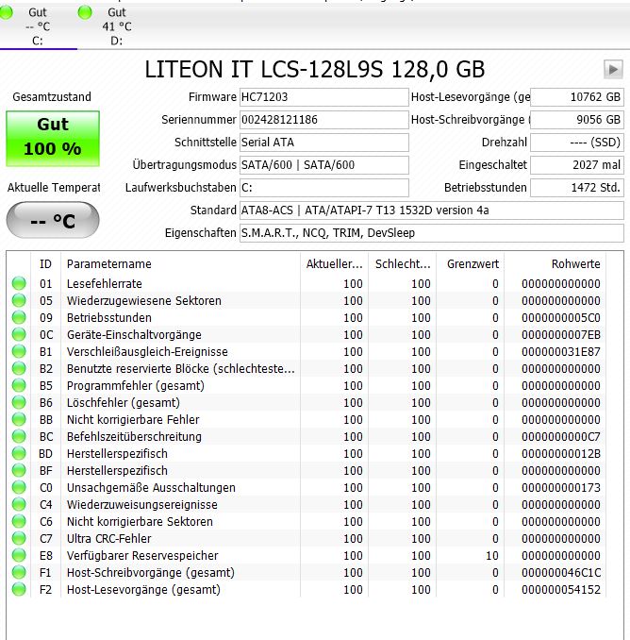Click the Laufwerksbuchstaben field C:
630x640 pixels.
[x=324, y=188]
